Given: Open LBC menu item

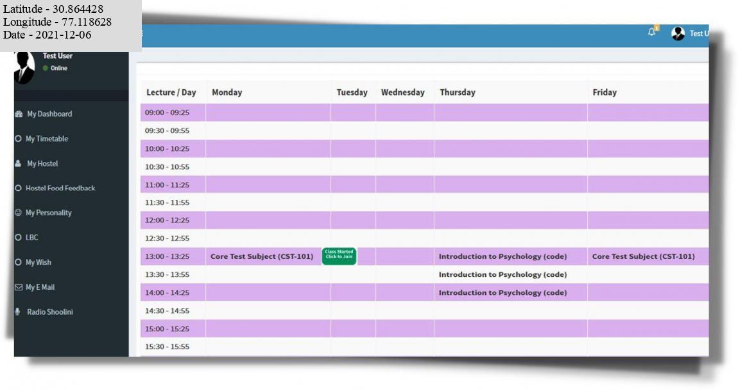Looking at the screenshot, I should tap(31, 237).
